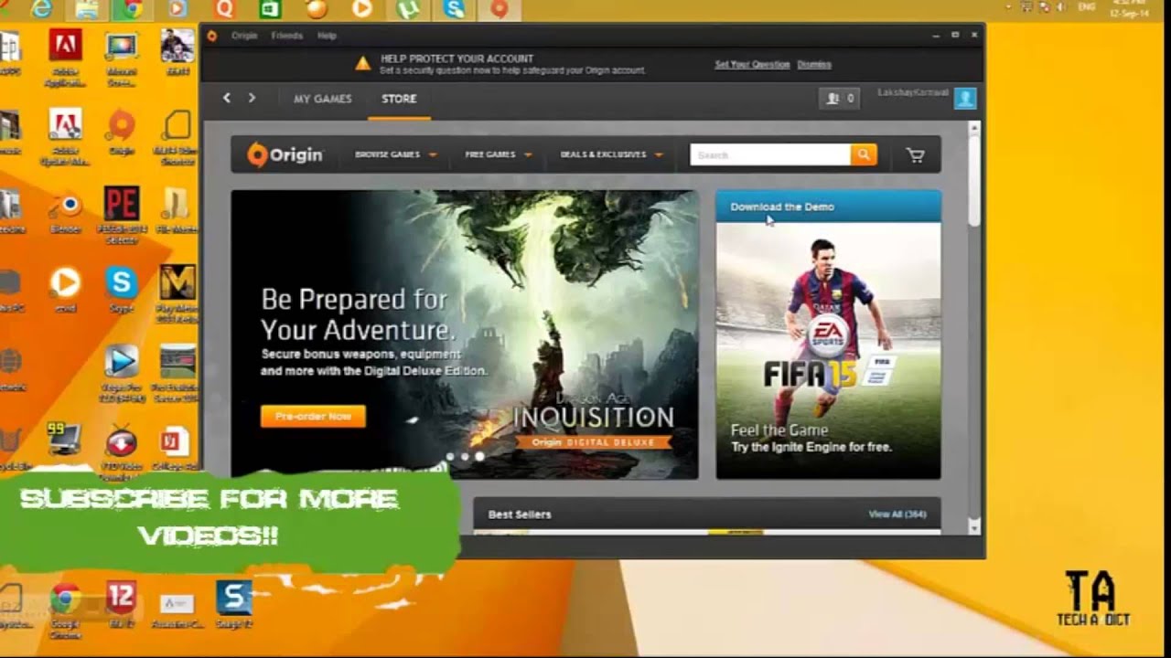
Task: Open Internet Explorer from the taskbar
Action: click(x=41, y=9)
